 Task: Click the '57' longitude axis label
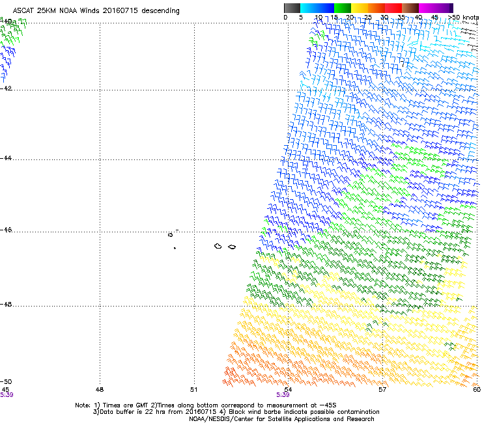click(x=382, y=390)
